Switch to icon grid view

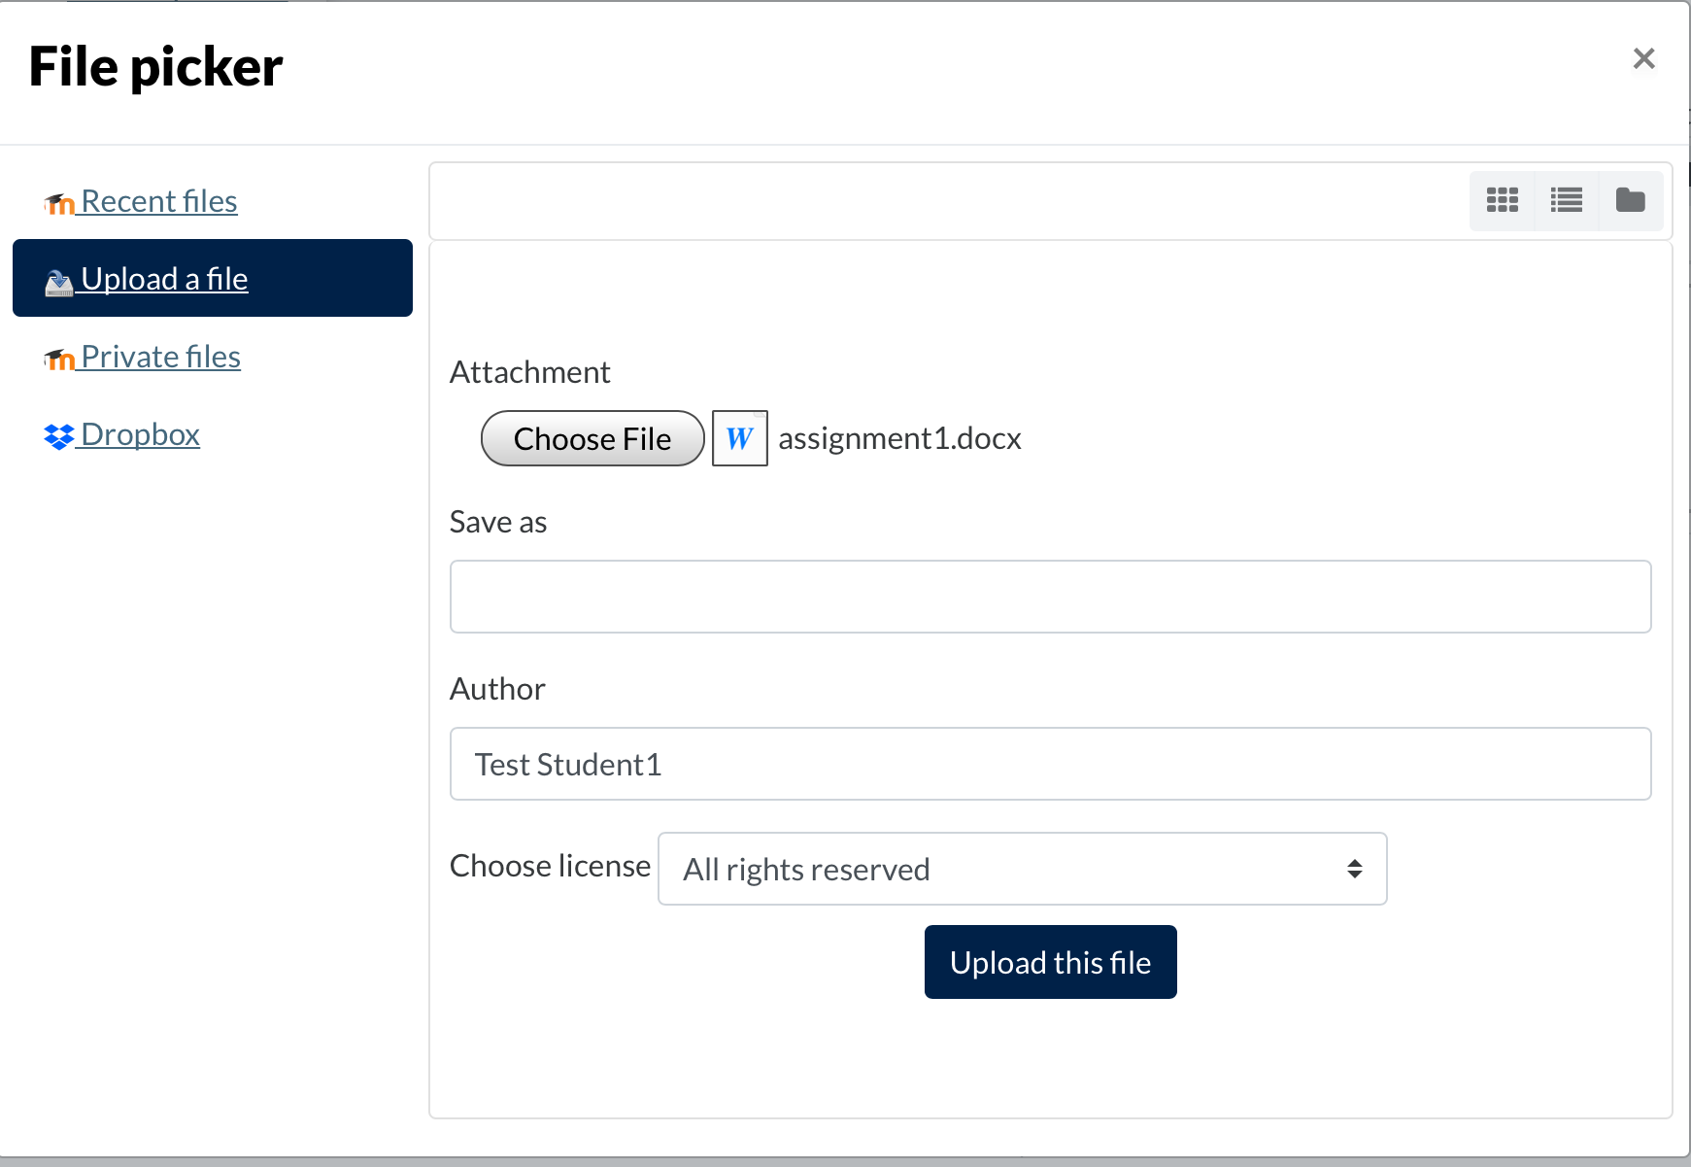[1503, 200]
